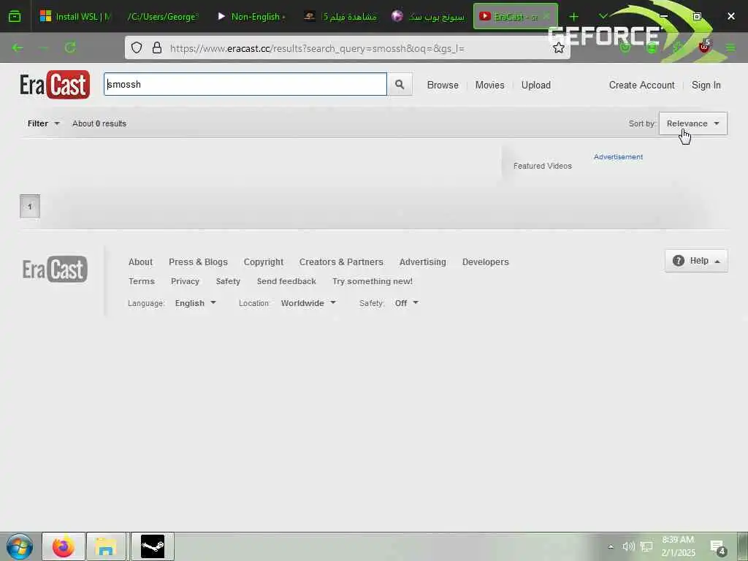Image resolution: width=748 pixels, height=561 pixels.
Task: Expand the Language English dropdown
Action: (196, 303)
